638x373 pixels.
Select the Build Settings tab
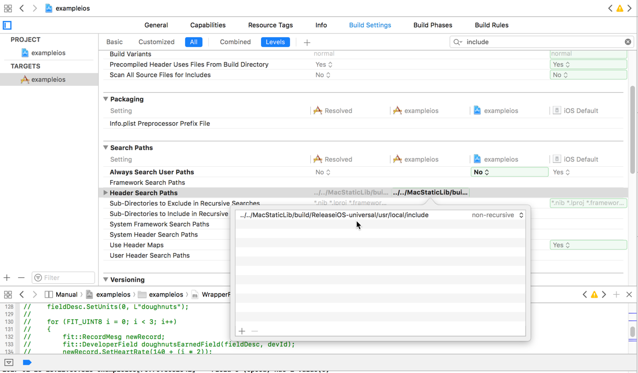(370, 25)
